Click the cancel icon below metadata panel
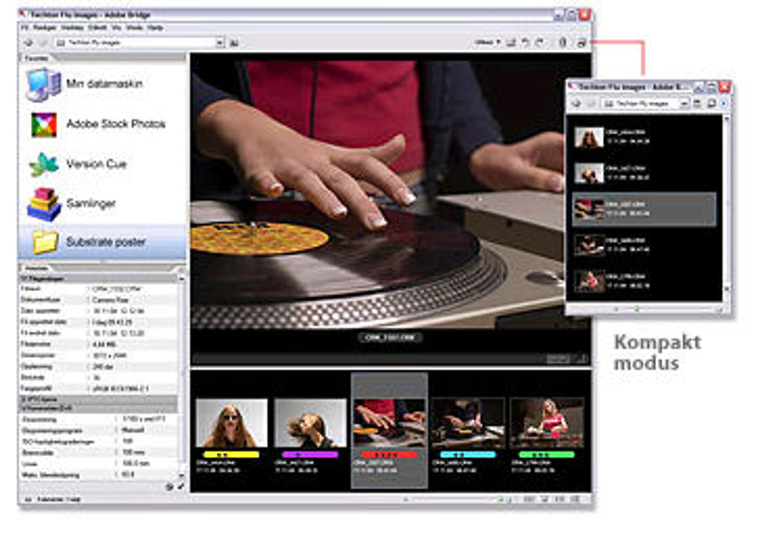The height and width of the screenshot is (545, 764). (x=169, y=487)
